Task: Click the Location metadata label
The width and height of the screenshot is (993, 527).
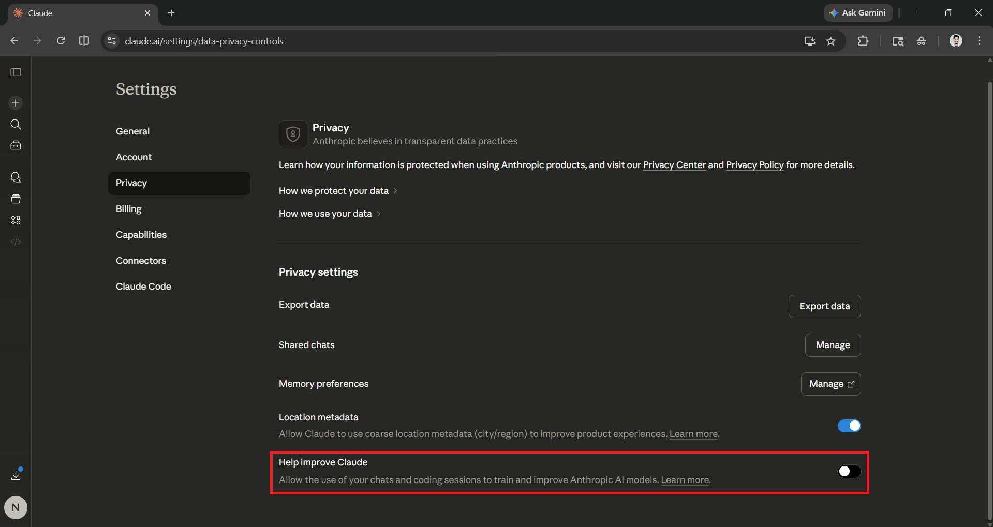Action: point(318,417)
